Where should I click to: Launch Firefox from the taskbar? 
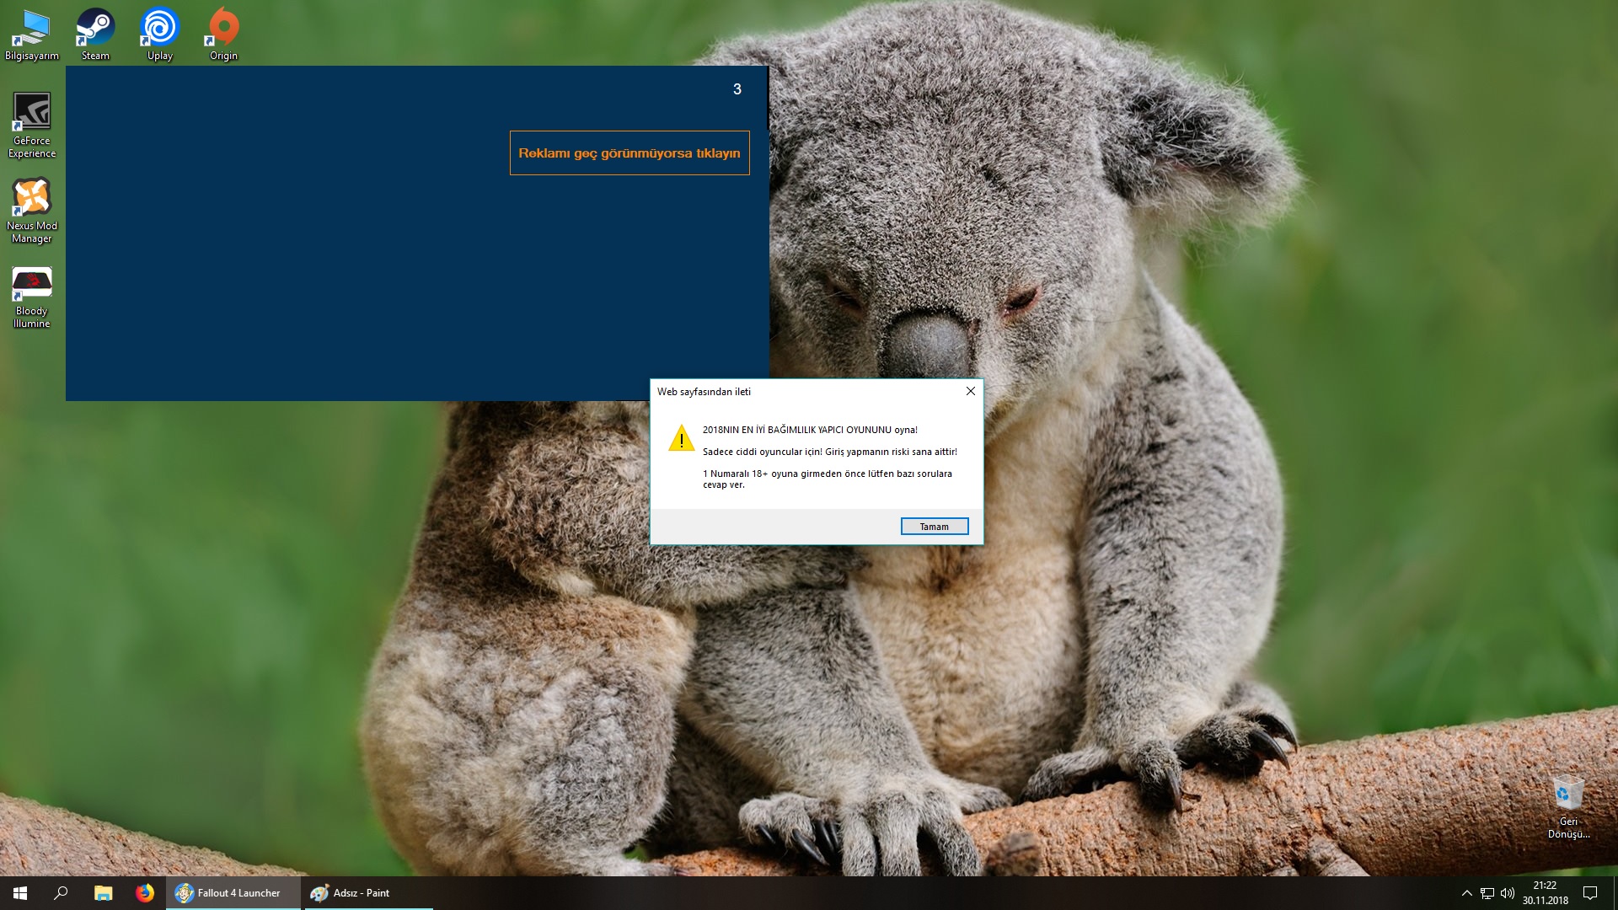[145, 893]
